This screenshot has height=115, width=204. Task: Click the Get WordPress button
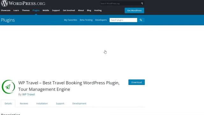134,11
